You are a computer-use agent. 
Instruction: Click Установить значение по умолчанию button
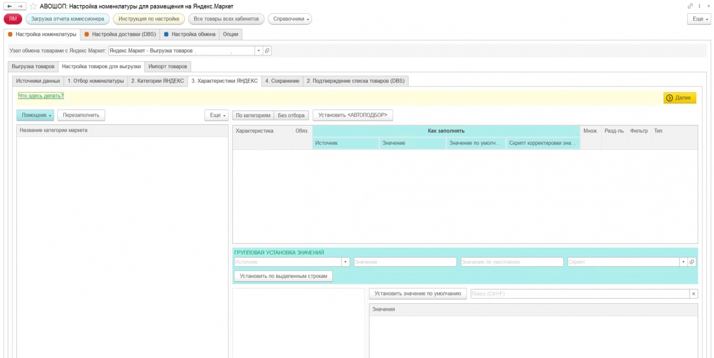(418, 294)
